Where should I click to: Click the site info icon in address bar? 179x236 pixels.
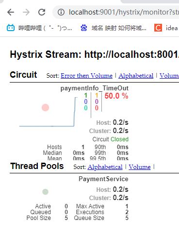pyautogui.click(x=61, y=12)
